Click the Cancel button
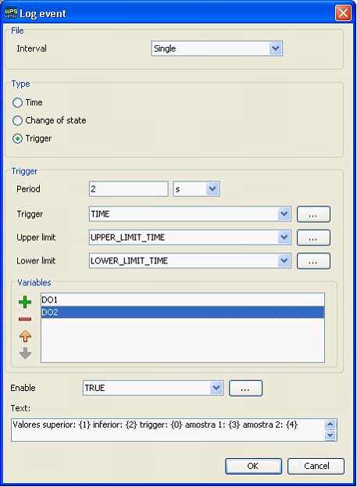 (316, 466)
